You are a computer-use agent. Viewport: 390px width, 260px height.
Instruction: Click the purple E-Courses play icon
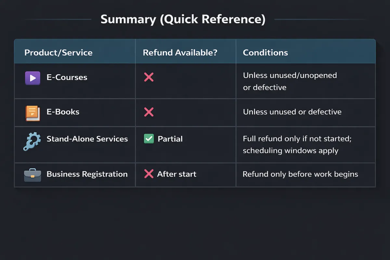pos(32,78)
